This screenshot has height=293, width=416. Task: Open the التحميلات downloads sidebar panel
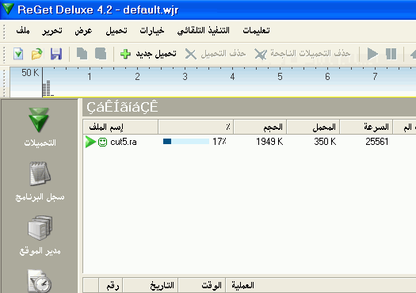click(40, 127)
